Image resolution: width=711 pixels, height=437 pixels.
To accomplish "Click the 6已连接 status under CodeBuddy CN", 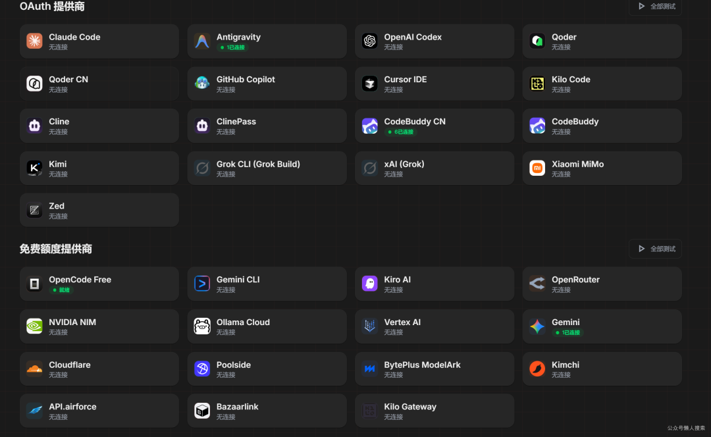I will click(x=400, y=132).
